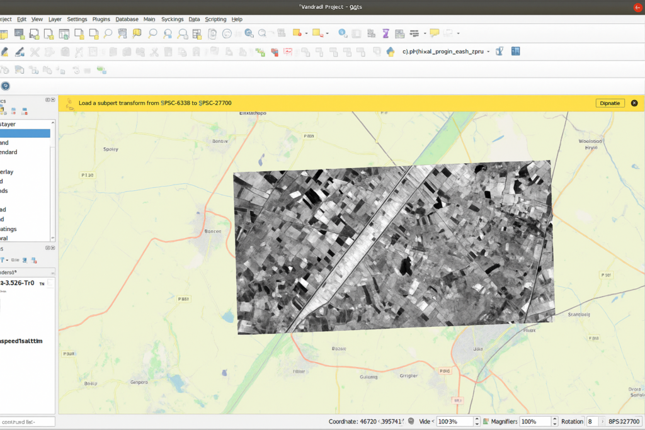The image size is (645, 430).
Task: Click the EPS:327700 CRS button
Action: (624, 422)
